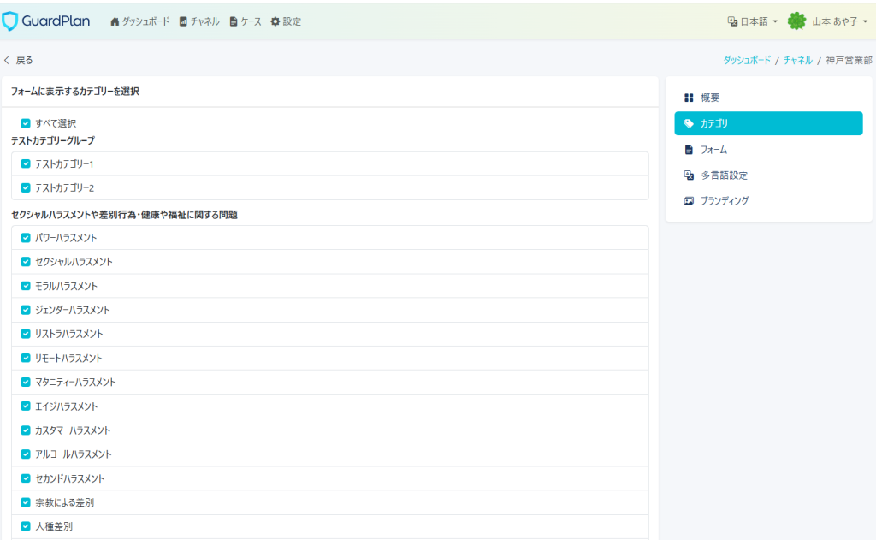Open the 日本語 language dropdown
Image resolution: width=876 pixels, height=540 pixels.
753,21
